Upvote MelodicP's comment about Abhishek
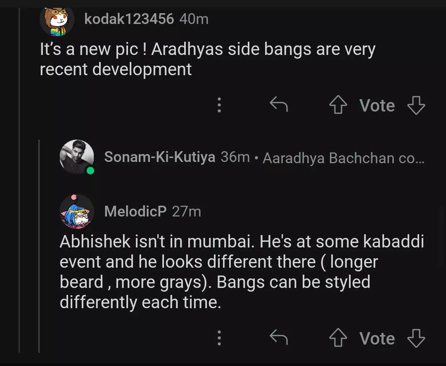Screen dimensions: 446x366 point(338,339)
